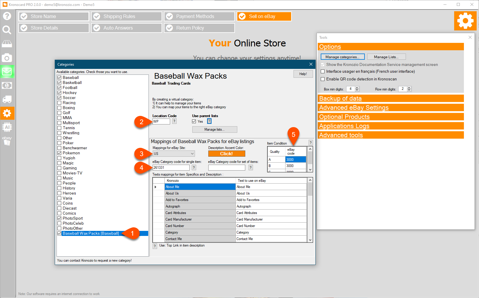
Task: Select eBay code cell for quality A
Action: [296, 160]
